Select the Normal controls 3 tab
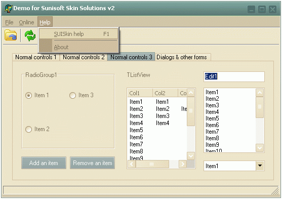Screen dimensions: 282x199 coord(131,57)
